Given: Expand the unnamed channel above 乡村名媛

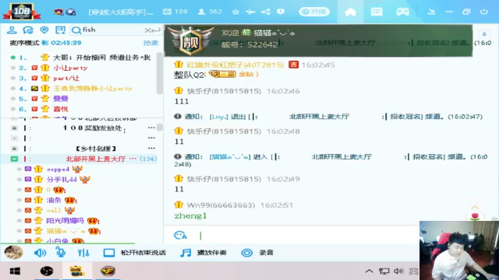Looking at the screenshot, I should 14,138.
